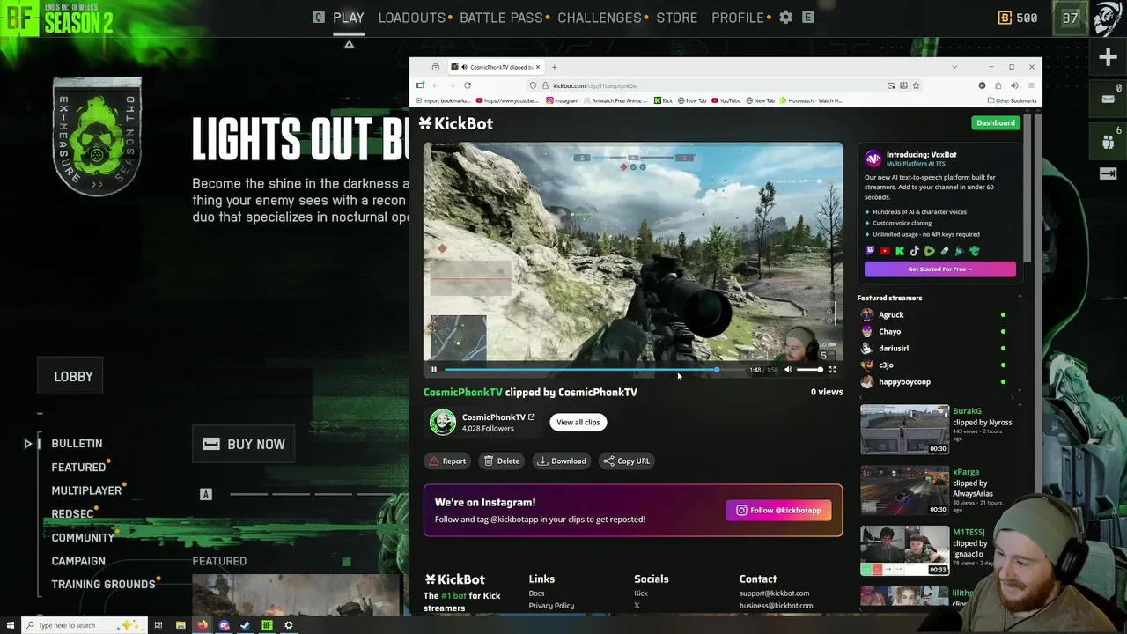The width and height of the screenshot is (1127, 634).
Task: Open the KickBot Dashboard button
Action: 996,122
